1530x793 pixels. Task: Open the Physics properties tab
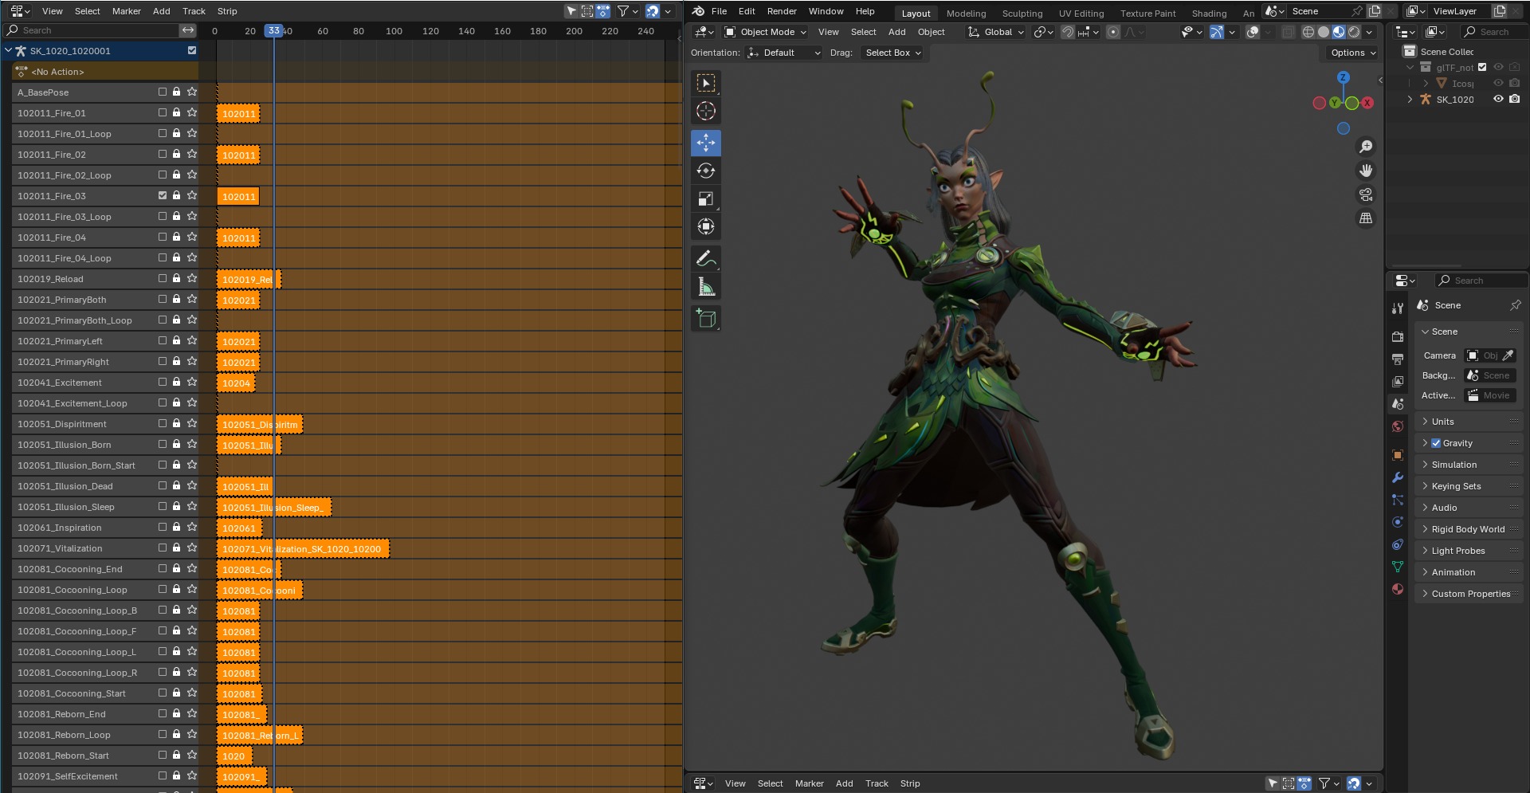click(1398, 522)
